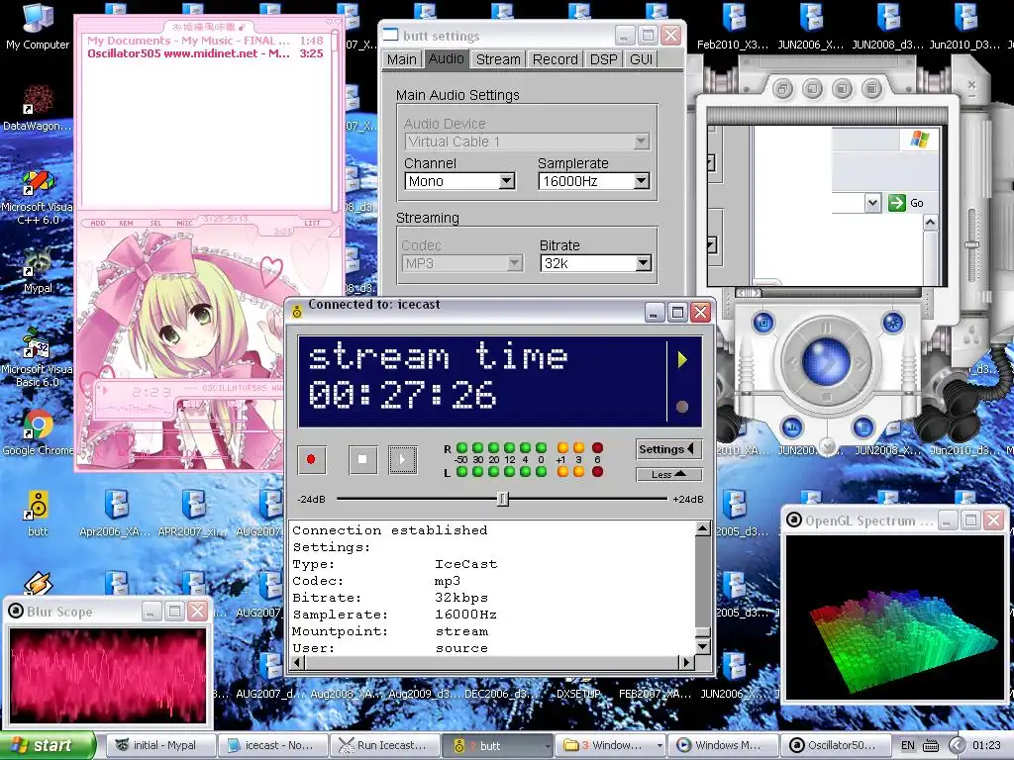This screenshot has width=1014, height=760.
Task: Click scroll down arrow in butt log
Action: (x=703, y=646)
